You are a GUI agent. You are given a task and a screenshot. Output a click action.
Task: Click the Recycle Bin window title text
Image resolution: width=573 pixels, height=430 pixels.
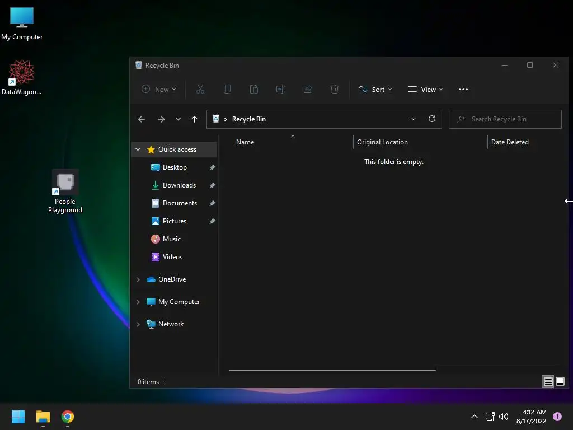click(162, 66)
